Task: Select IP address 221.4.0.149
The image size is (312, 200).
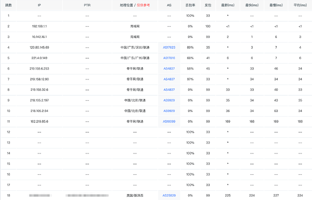Action: (39, 58)
